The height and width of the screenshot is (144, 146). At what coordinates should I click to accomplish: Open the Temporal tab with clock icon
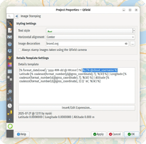pos(10,106)
